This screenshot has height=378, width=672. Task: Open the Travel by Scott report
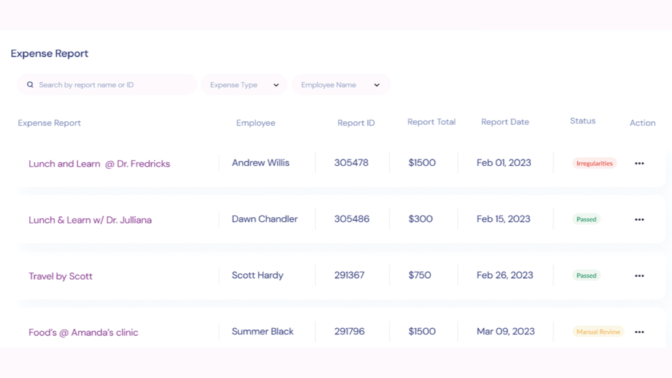pyautogui.click(x=61, y=276)
